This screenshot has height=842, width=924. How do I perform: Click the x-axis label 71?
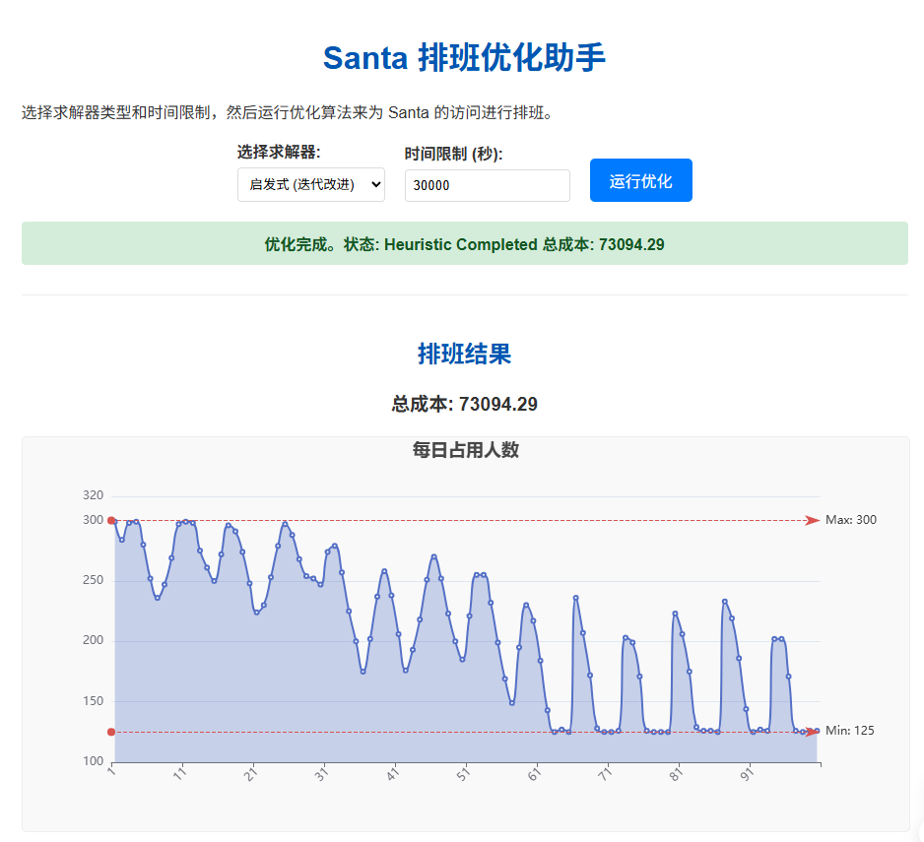[x=605, y=774]
